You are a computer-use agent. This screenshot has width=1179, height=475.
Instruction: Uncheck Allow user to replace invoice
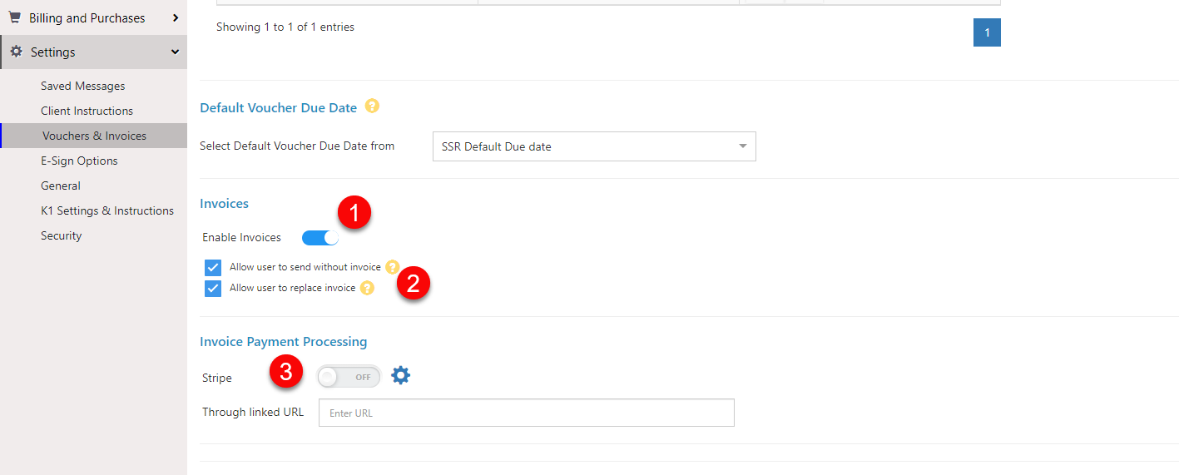(x=213, y=289)
